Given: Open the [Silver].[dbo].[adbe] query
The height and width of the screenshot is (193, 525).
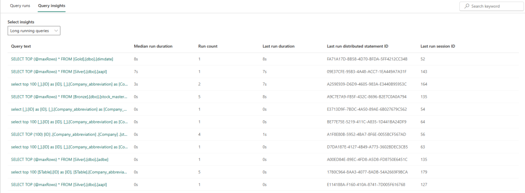Looking at the screenshot, I should [x=59, y=160].
